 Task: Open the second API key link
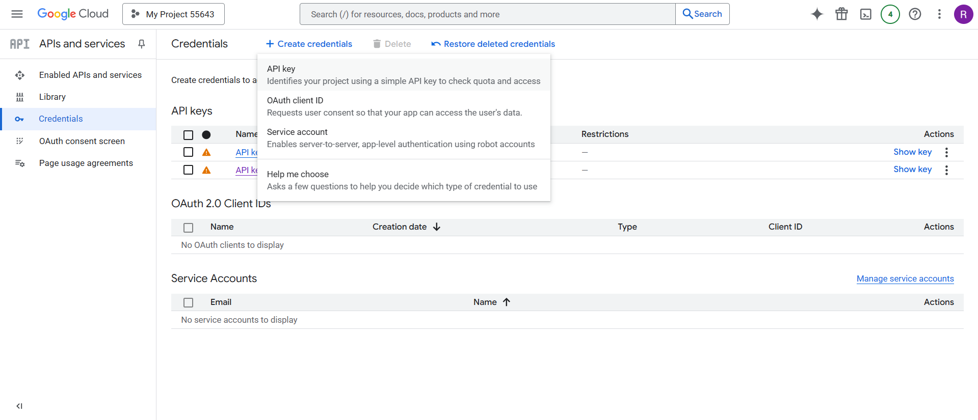247,170
